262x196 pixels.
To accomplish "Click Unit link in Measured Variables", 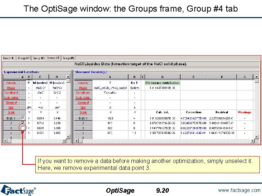I will (x=83, y=107).
